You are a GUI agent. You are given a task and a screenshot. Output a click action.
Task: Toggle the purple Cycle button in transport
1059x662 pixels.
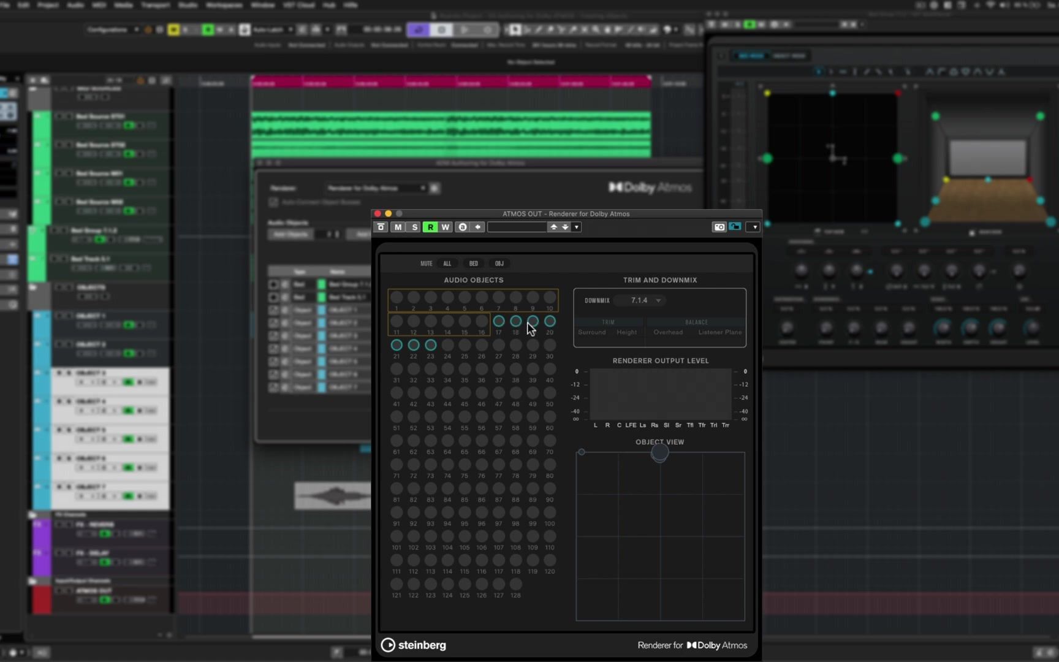[419, 29]
